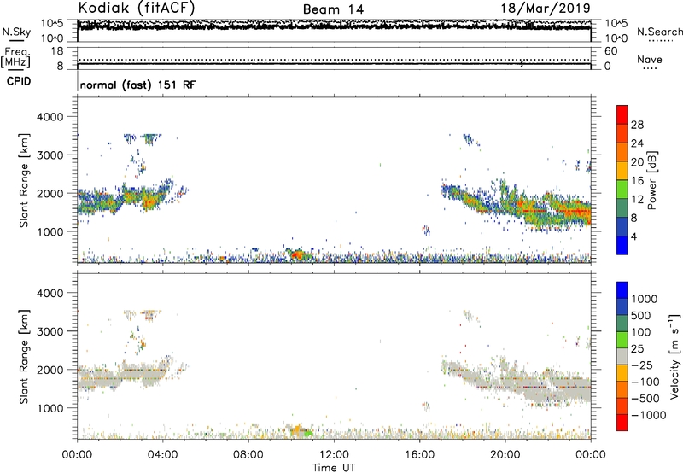Click the '04:00' time tick label
The width and height of the screenshot is (683, 473).
[162, 455]
